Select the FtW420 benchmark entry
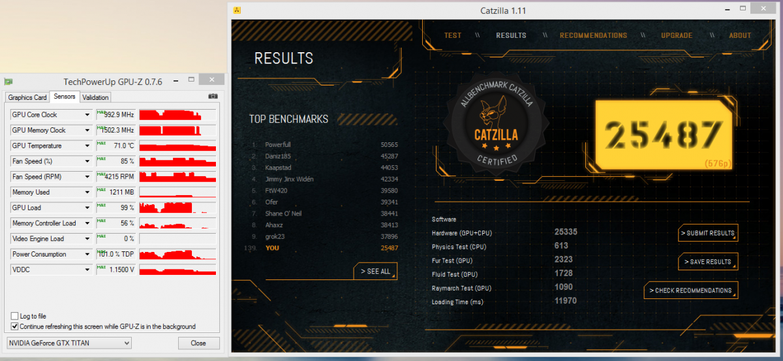The width and height of the screenshot is (783, 361). [x=324, y=191]
